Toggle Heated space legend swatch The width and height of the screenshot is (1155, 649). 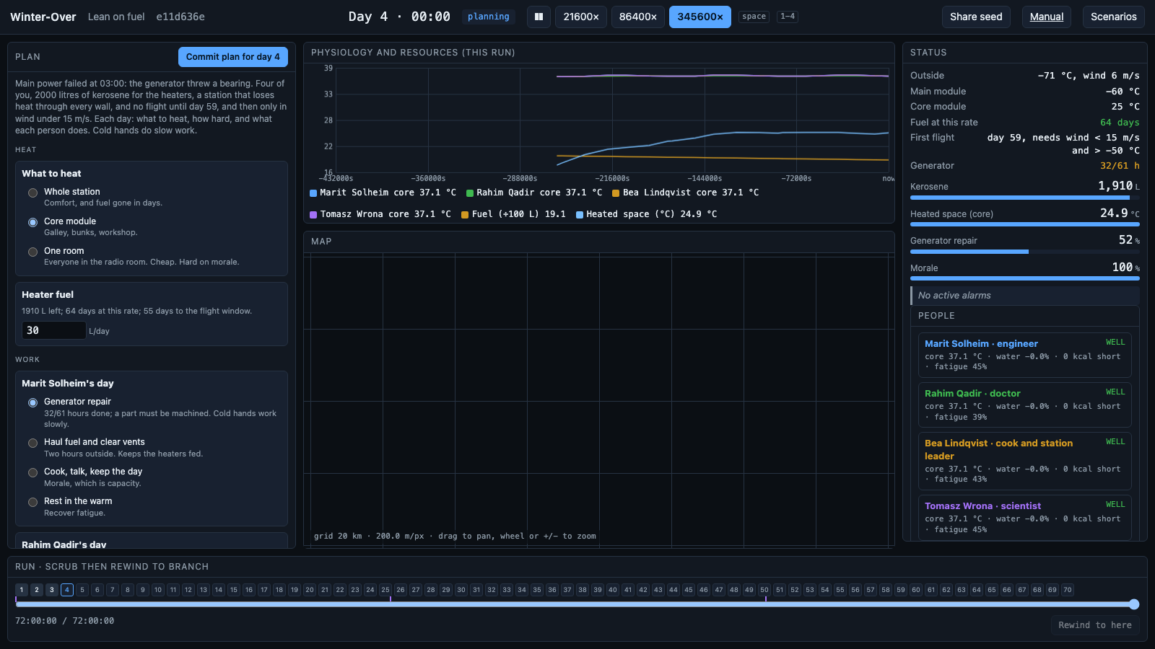pyautogui.click(x=580, y=215)
